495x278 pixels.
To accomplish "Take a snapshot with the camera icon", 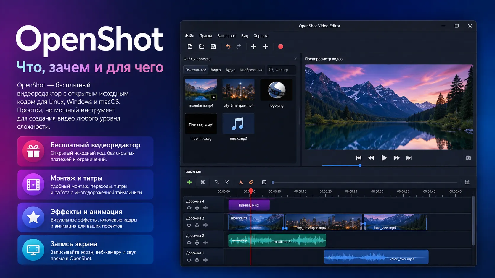I will tap(468, 158).
